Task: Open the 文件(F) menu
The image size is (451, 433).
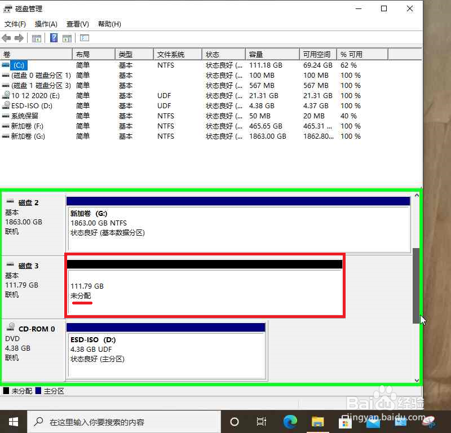Action: [15, 24]
